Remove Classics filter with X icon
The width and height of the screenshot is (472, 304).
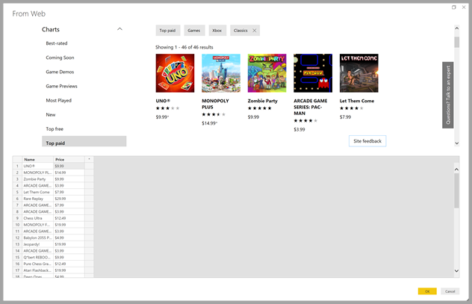pyautogui.click(x=255, y=31)
